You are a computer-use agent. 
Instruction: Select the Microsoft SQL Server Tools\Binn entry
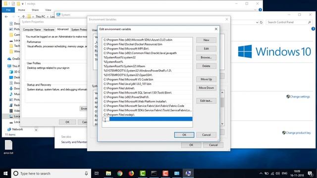[x=148, y=92]
